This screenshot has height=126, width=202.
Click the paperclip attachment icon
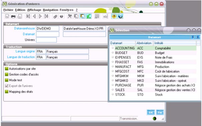pyautogui.click(x=55, y=16)
